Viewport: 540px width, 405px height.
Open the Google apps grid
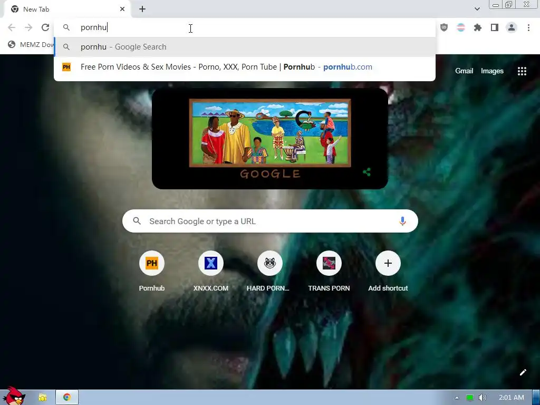pyautogui.click(x=522, y=71)
